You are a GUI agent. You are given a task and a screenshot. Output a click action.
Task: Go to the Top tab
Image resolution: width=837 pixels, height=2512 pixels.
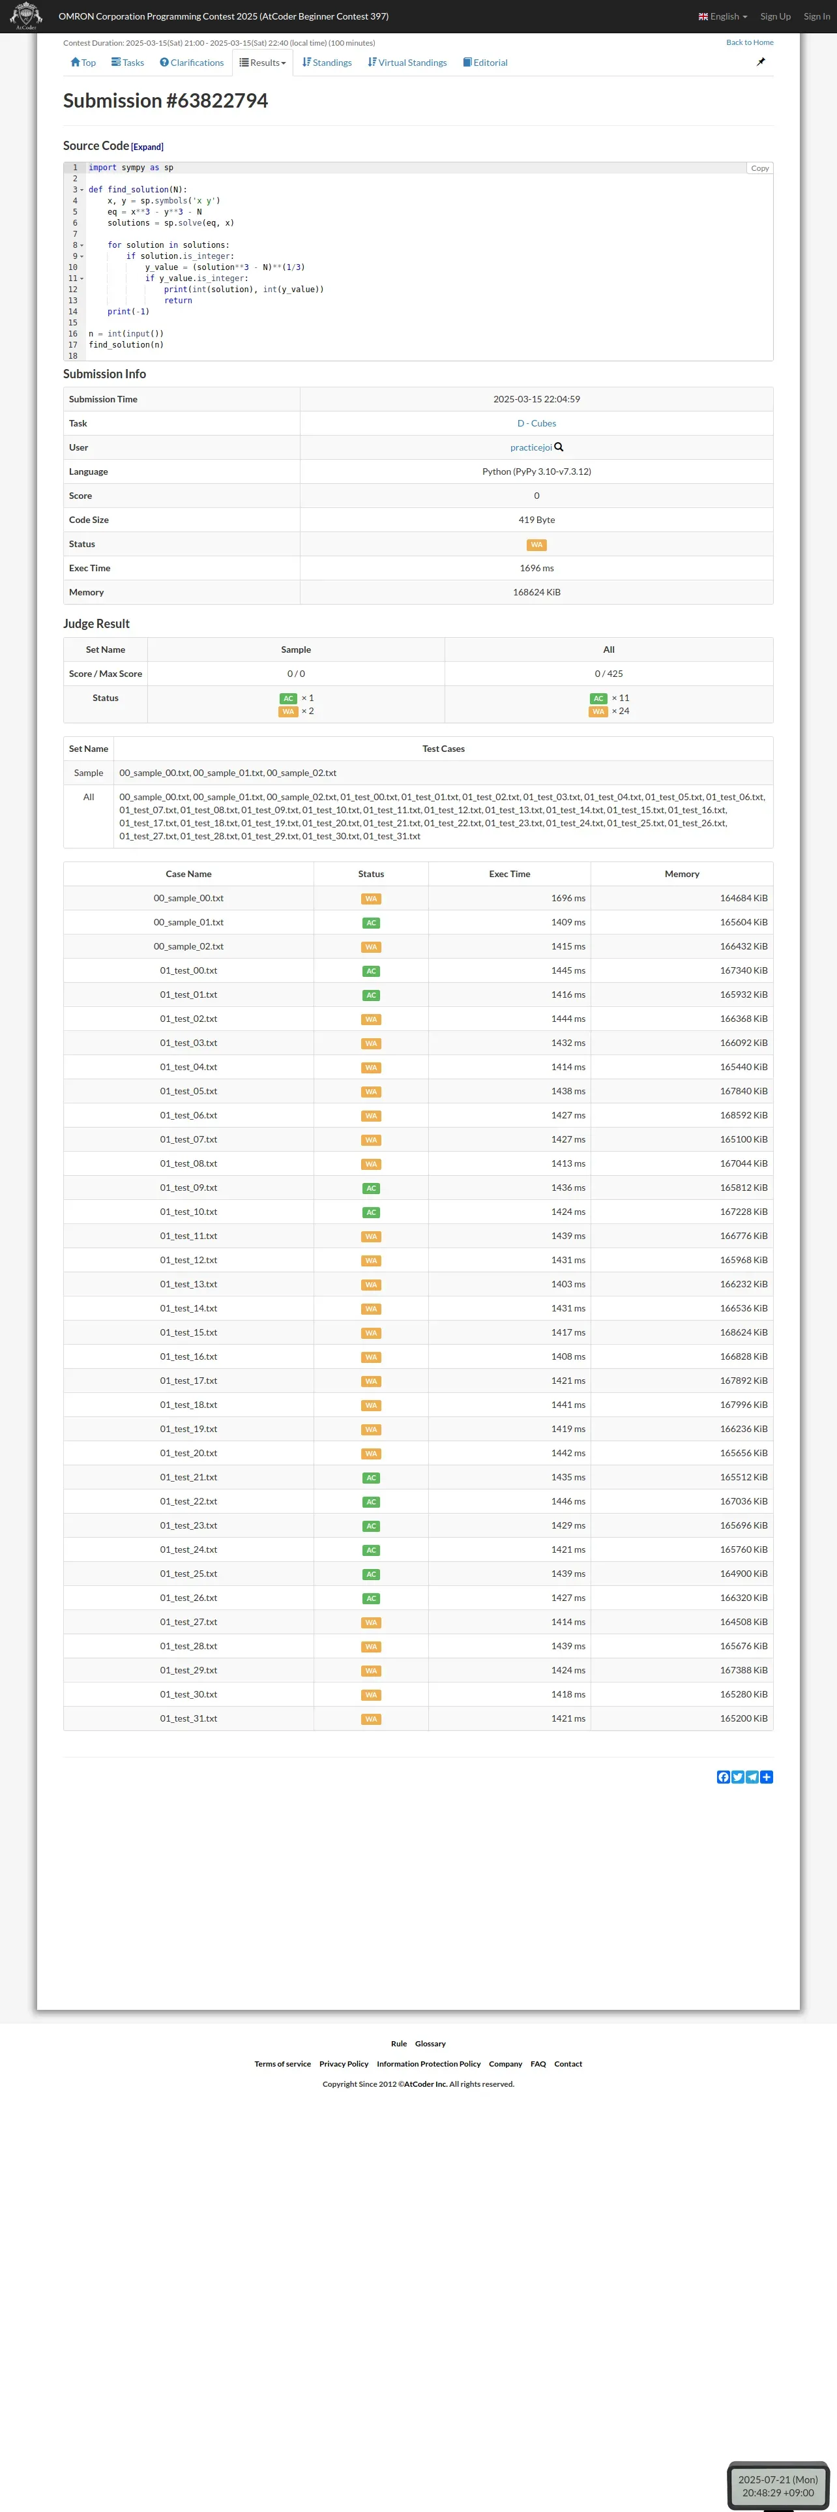click(83, 63)
